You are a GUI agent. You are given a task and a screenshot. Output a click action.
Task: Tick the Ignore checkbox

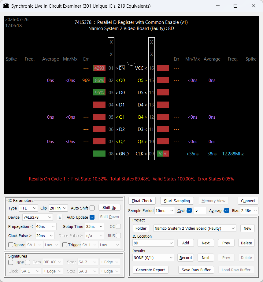click(11, 245)
